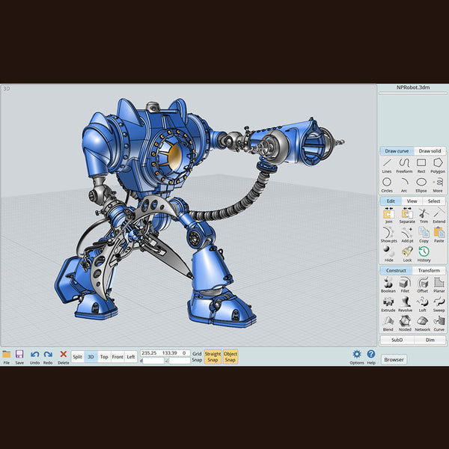The width and height of the screenshot is (449, 449).
Task: Open the Transform tab
Action: tap(429, 270)
